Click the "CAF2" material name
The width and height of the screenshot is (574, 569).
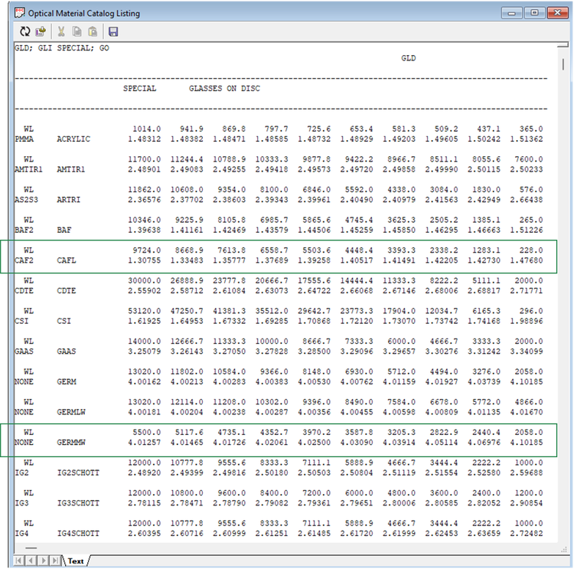[24, 260]
